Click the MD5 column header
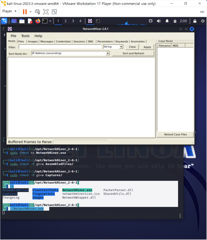Viewport: 207px width, 240px height. point(178,46)
